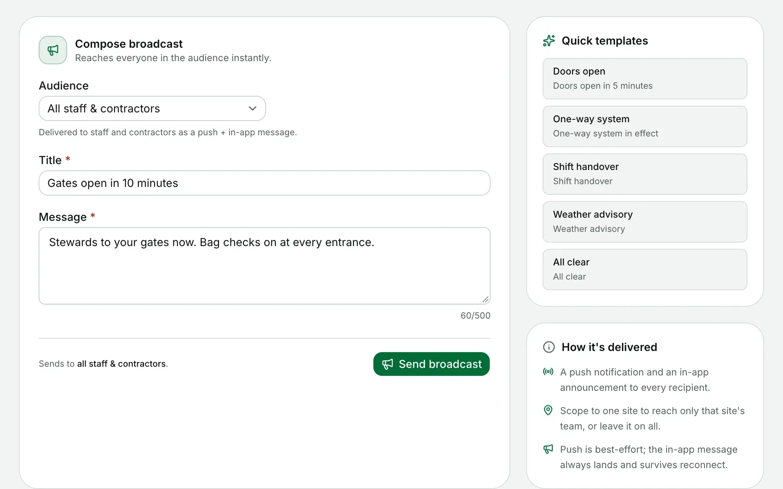Click the 60/500 character counter
The image size is (783, 489).
point(475,315)
